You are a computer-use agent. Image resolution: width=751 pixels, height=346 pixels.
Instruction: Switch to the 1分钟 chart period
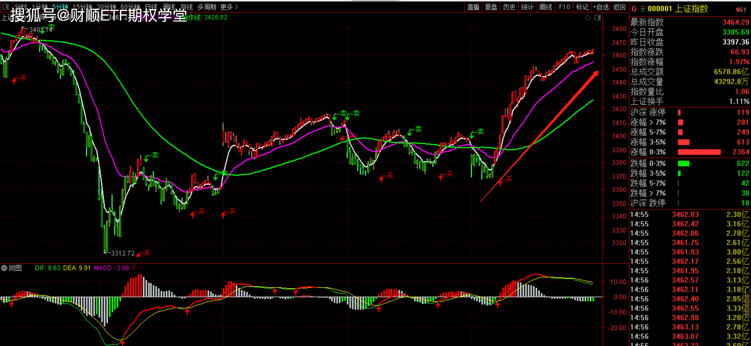click(40, 7)
